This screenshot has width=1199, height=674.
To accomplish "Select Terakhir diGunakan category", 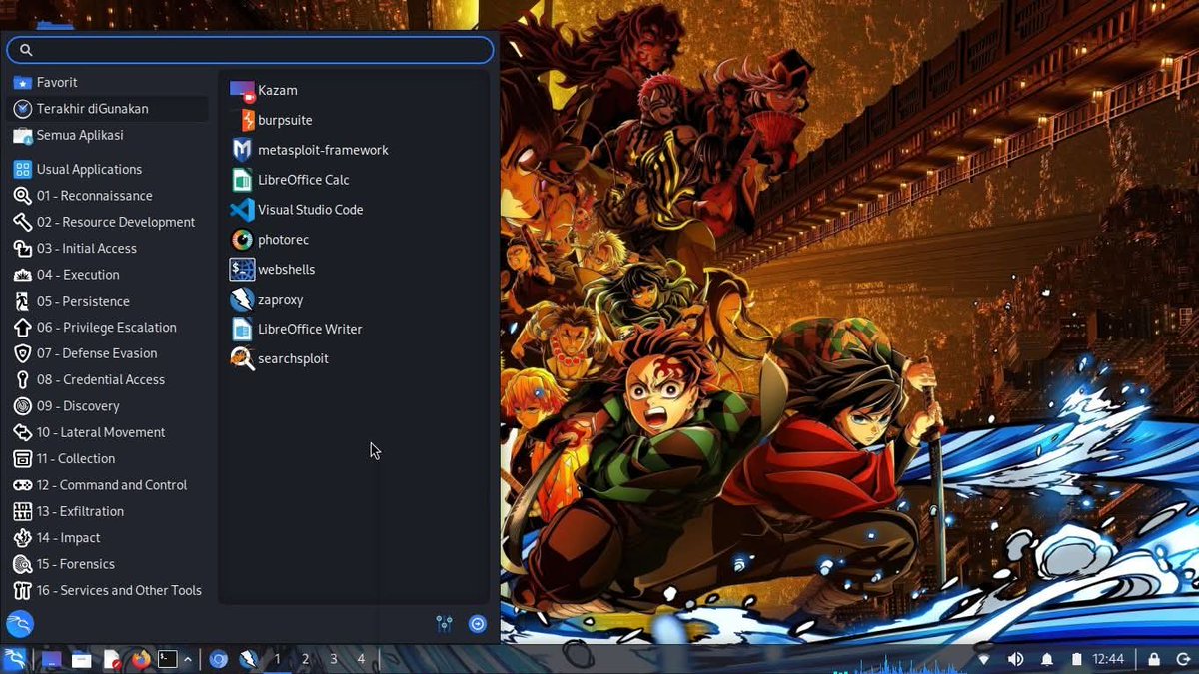I will [x=109, y=108].
